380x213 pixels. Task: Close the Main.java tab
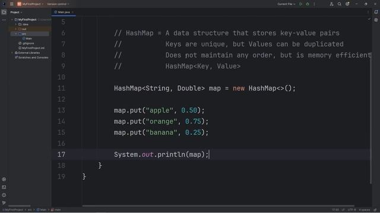tap(72, 12)
